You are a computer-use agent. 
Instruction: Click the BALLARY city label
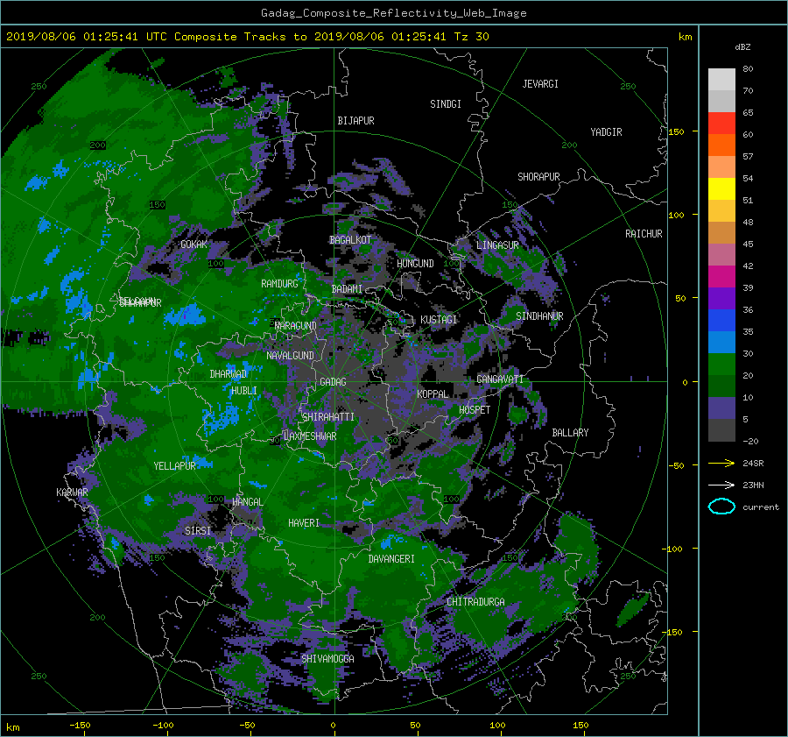(x=570, y=433)
